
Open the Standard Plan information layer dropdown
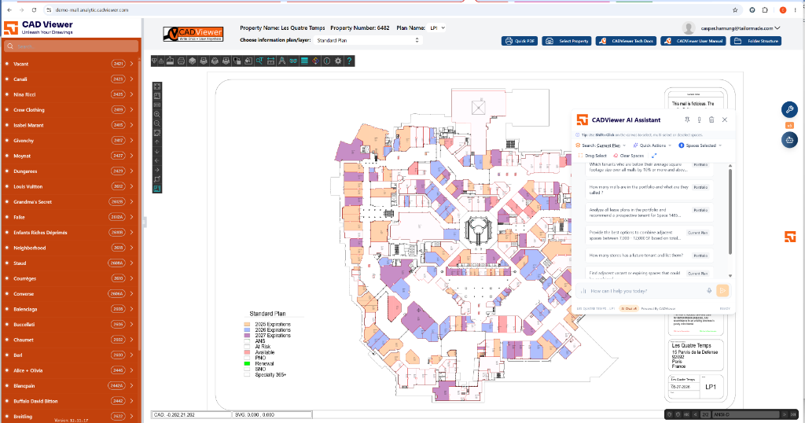pos(368,40)
